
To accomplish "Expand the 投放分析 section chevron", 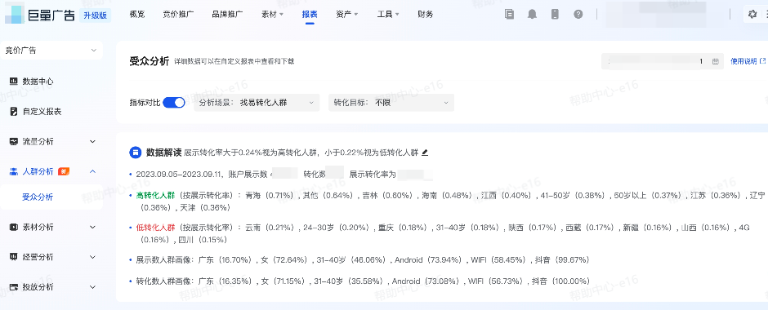I will pos(92,287).
